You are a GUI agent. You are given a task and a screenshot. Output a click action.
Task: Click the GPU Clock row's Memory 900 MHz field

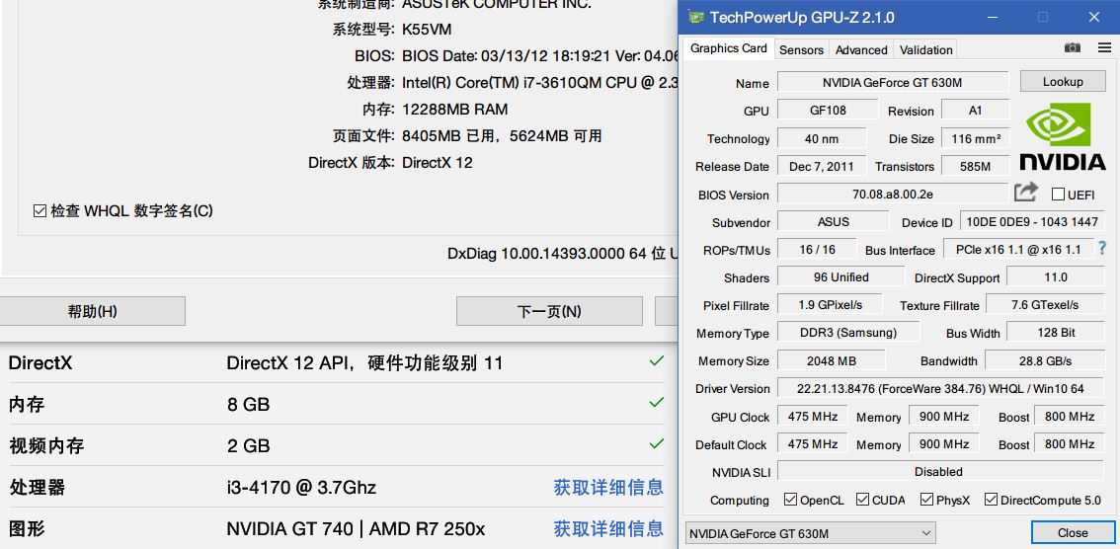943,416
